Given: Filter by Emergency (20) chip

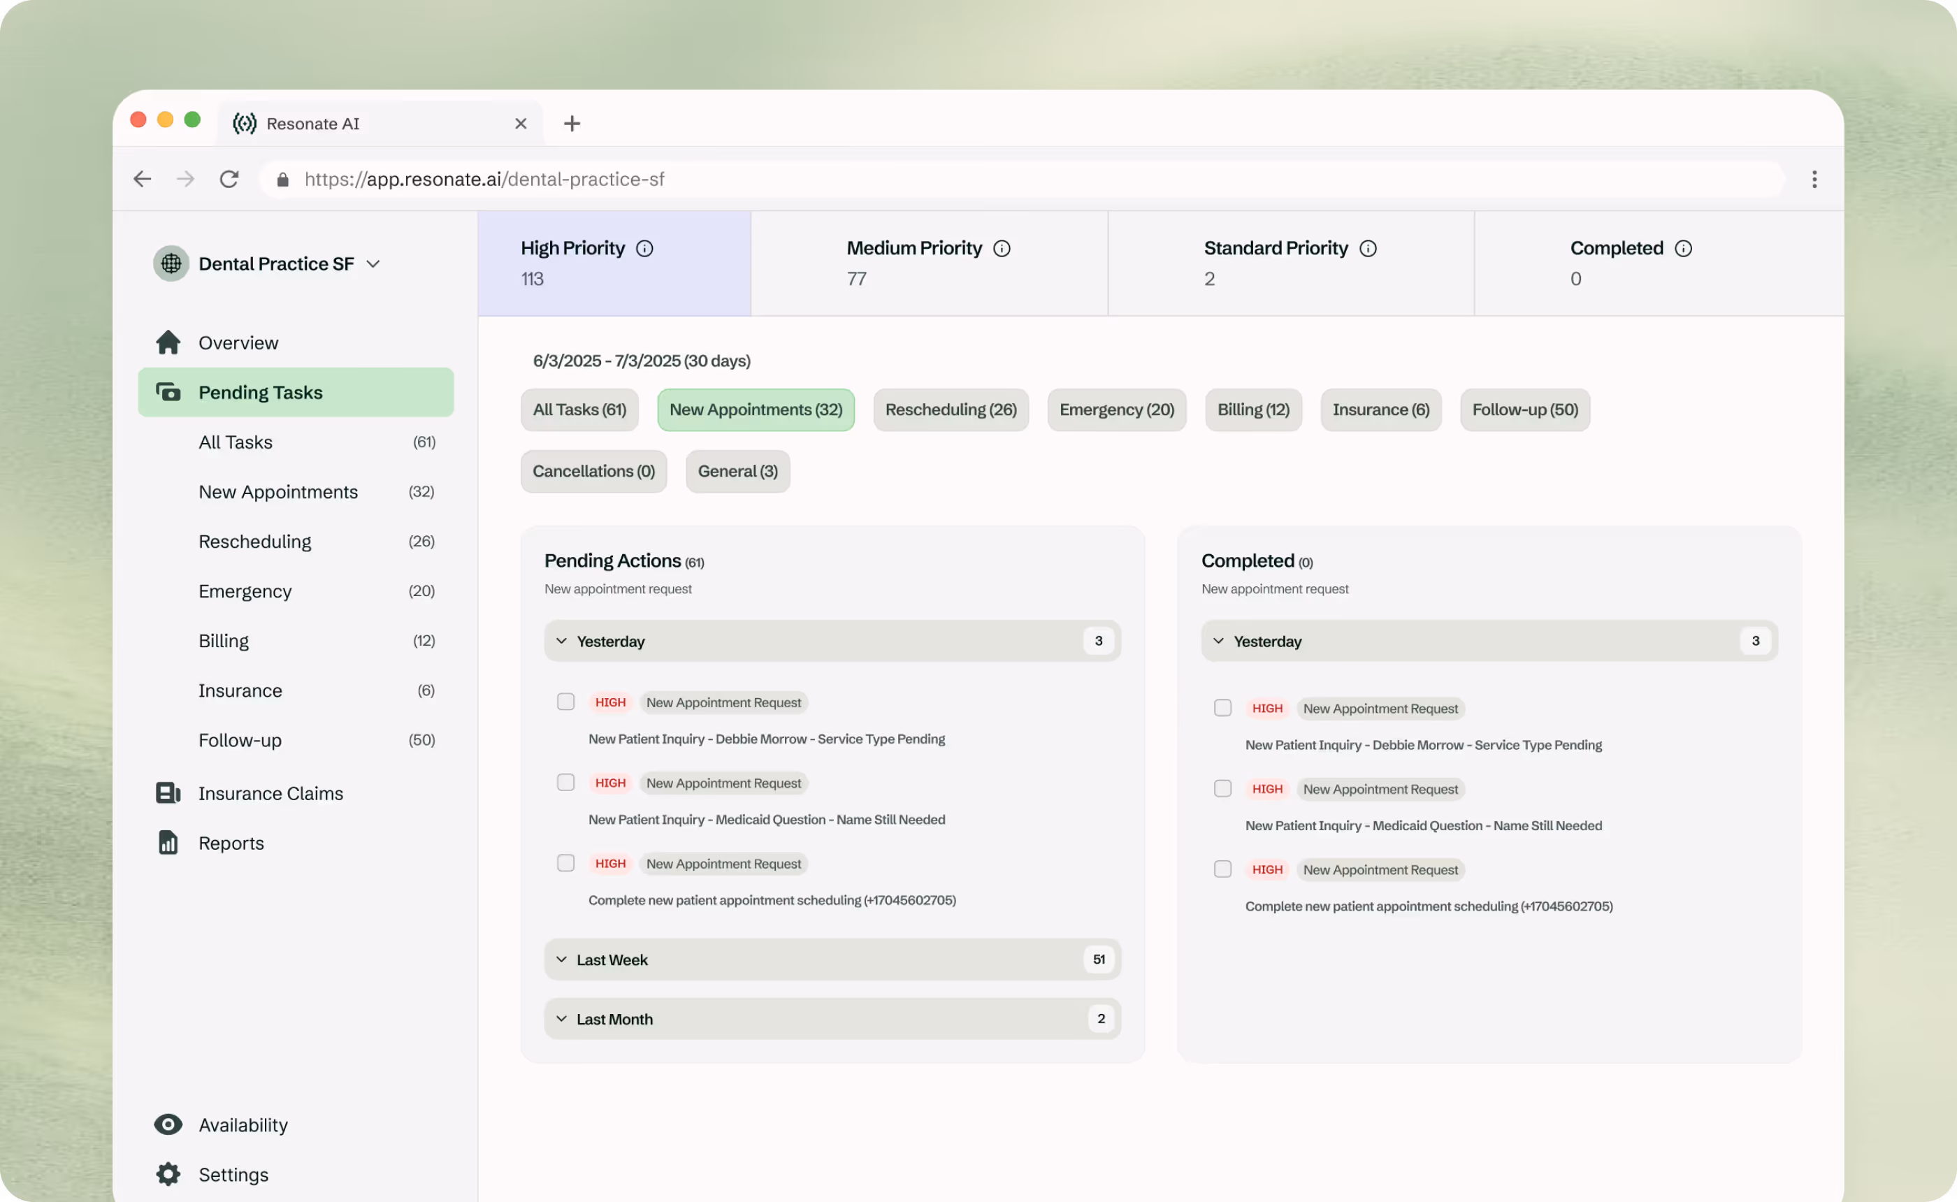Looking at the screenshot, I should pyautogui.click(x=1117, y=410).
